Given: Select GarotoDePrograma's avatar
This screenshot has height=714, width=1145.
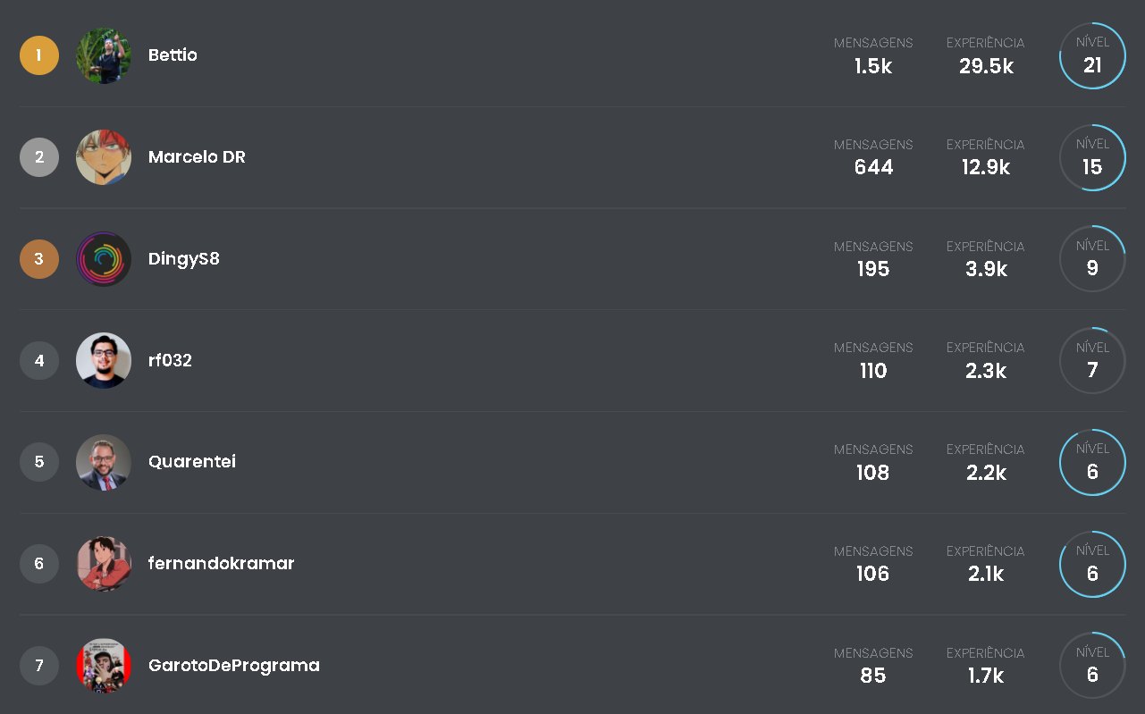Looking at the screenshot, I should pos(104,666).
